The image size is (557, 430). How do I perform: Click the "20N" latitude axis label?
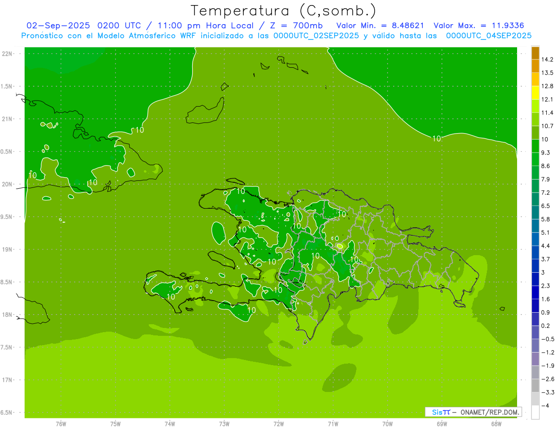tap(6, 184)
